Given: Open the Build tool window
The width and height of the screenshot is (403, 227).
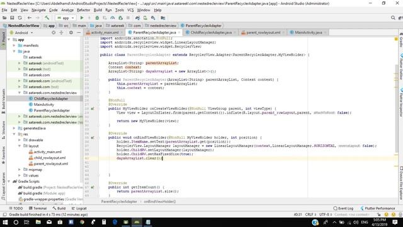Looking at the screenshot, I should [59, 208].
